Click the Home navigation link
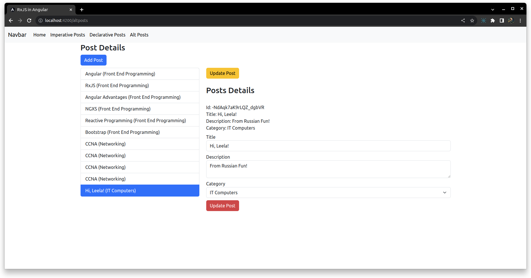The height and width of the screenshot is (278, 531). pos(39,35)
